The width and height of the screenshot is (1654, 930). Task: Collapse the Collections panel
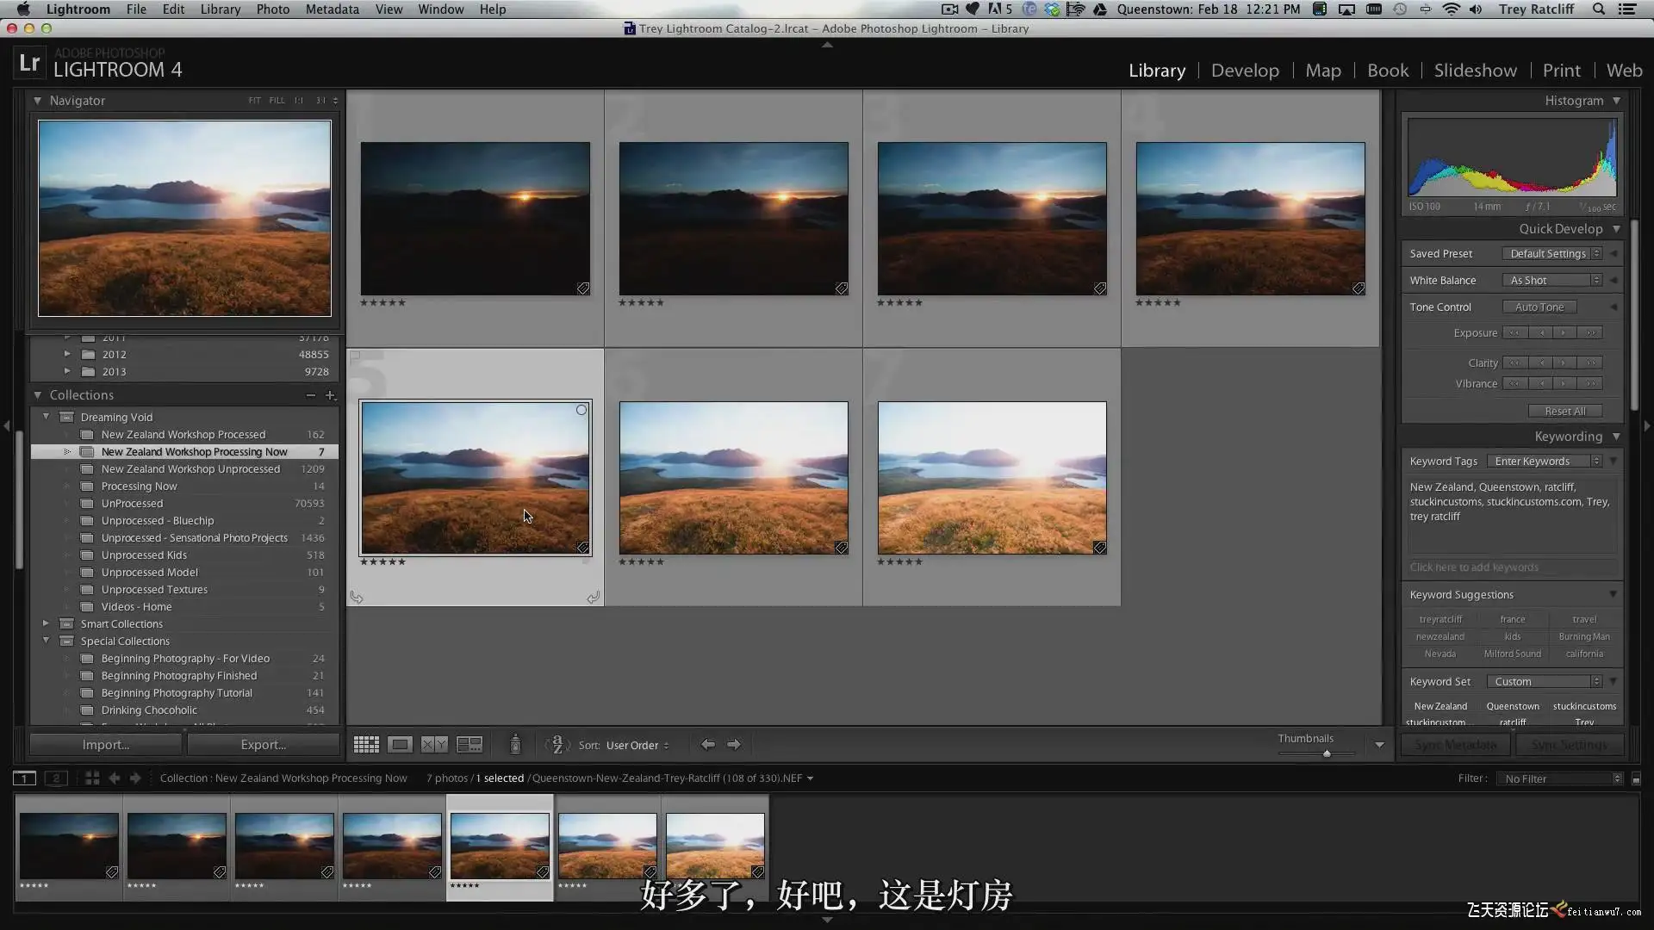click(x=38, y=395)
